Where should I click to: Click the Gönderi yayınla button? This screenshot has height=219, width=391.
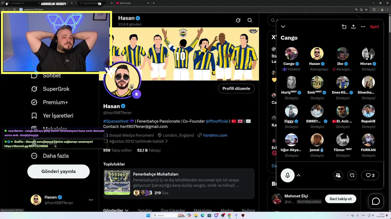click(59, 171)
